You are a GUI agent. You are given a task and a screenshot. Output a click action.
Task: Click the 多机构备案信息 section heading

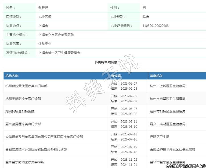(107, 62)
